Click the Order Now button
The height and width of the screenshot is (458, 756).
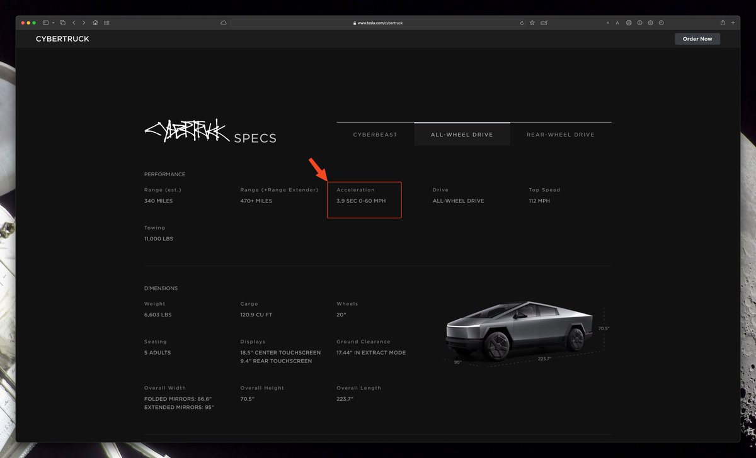tap(697, 39)
